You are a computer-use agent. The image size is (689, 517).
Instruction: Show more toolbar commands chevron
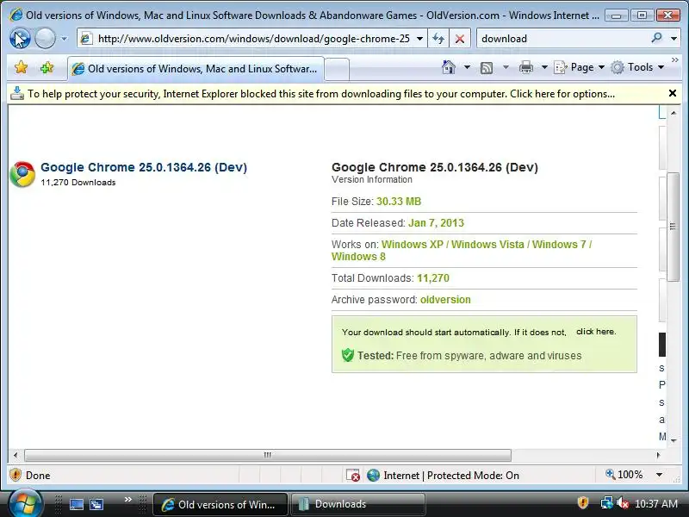[x=675, y=59]
